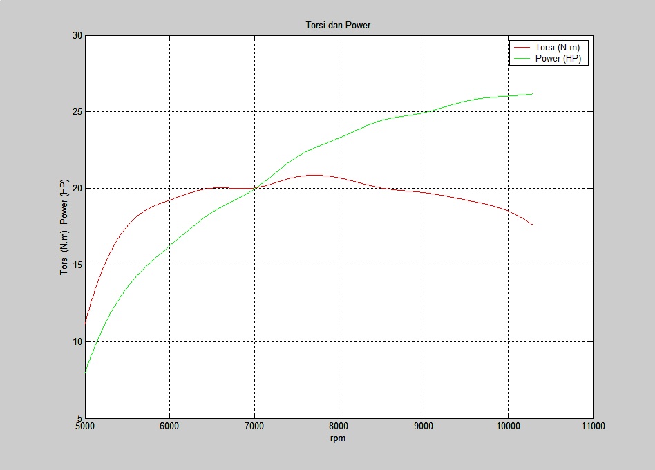Select the 20 y-axis tick label
The height and width of the screenshot is (470, 655).
pos(77,189)
